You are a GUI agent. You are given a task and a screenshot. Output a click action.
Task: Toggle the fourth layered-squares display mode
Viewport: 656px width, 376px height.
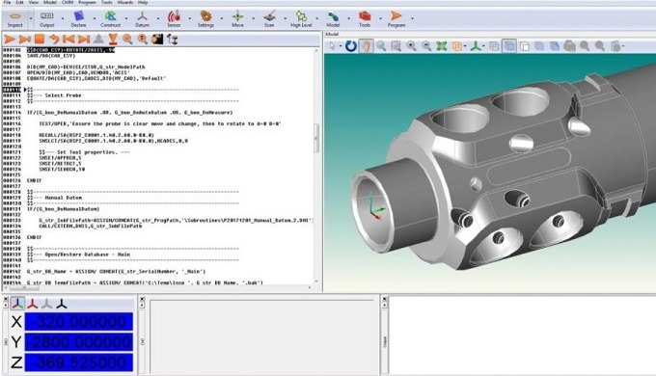[539, 46]
